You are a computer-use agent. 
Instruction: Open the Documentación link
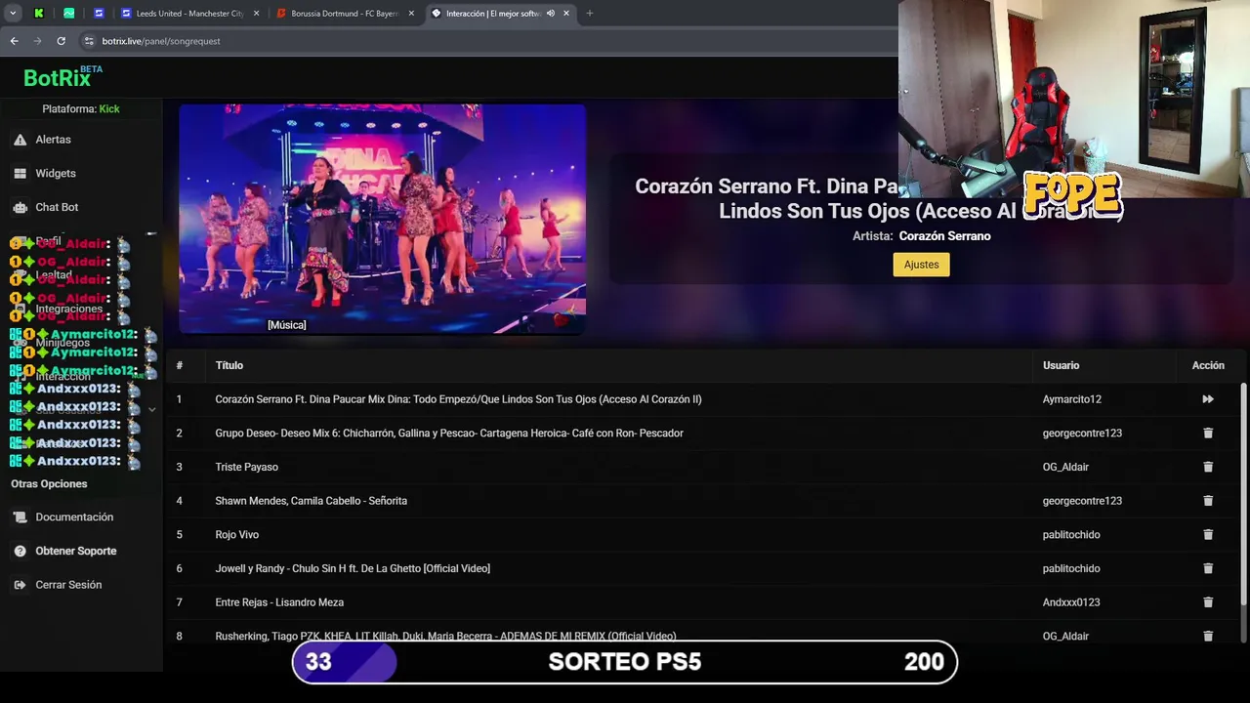(74, 517)
